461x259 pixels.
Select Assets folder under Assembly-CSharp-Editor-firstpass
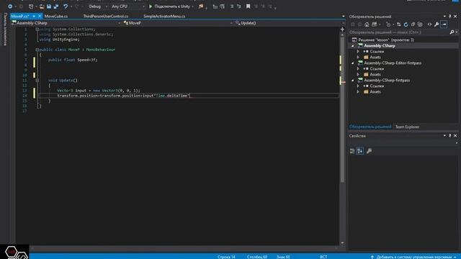(x=375, y=75)
